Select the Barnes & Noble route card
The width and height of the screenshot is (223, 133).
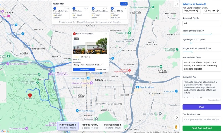119,14
